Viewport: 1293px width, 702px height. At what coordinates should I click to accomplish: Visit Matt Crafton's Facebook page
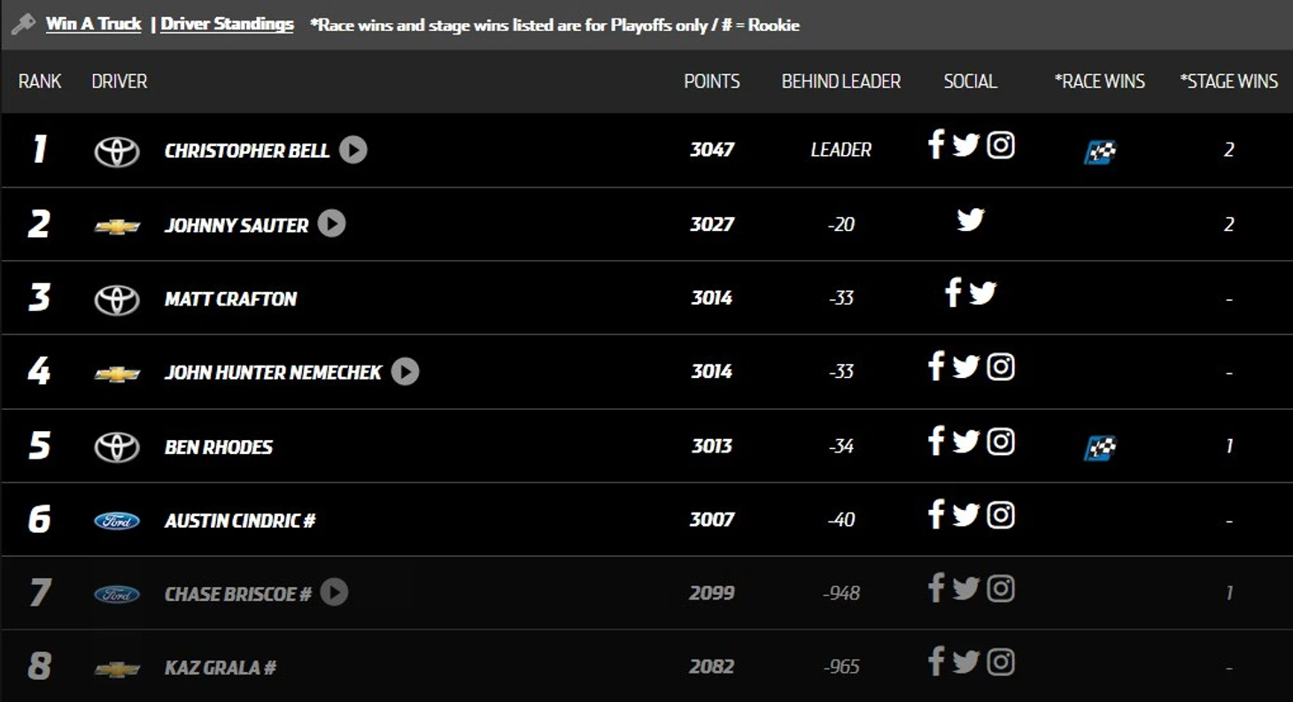pyautogui.click(x=953, y=293)
